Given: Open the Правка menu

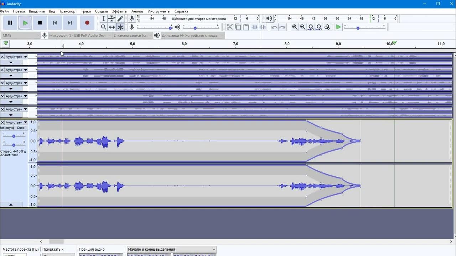Looking at the screenshot, I should (x=19, y=11).
